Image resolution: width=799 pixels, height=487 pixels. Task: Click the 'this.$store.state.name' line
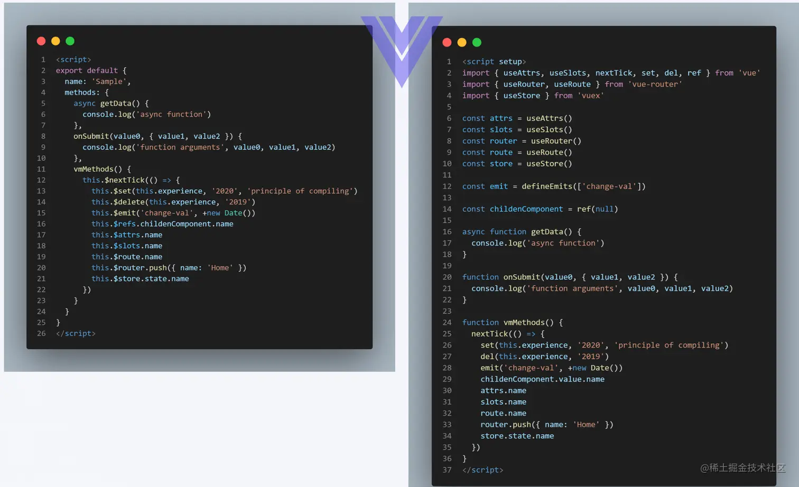click(x=140, y=279)
